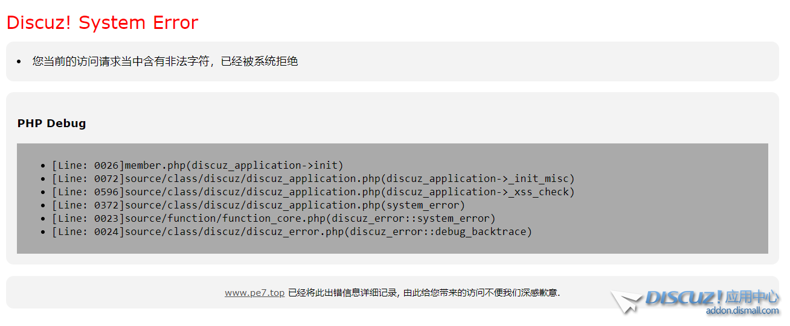
Task: Click the "Discuz! System Error" heading
Action: [x=102, y=22]
